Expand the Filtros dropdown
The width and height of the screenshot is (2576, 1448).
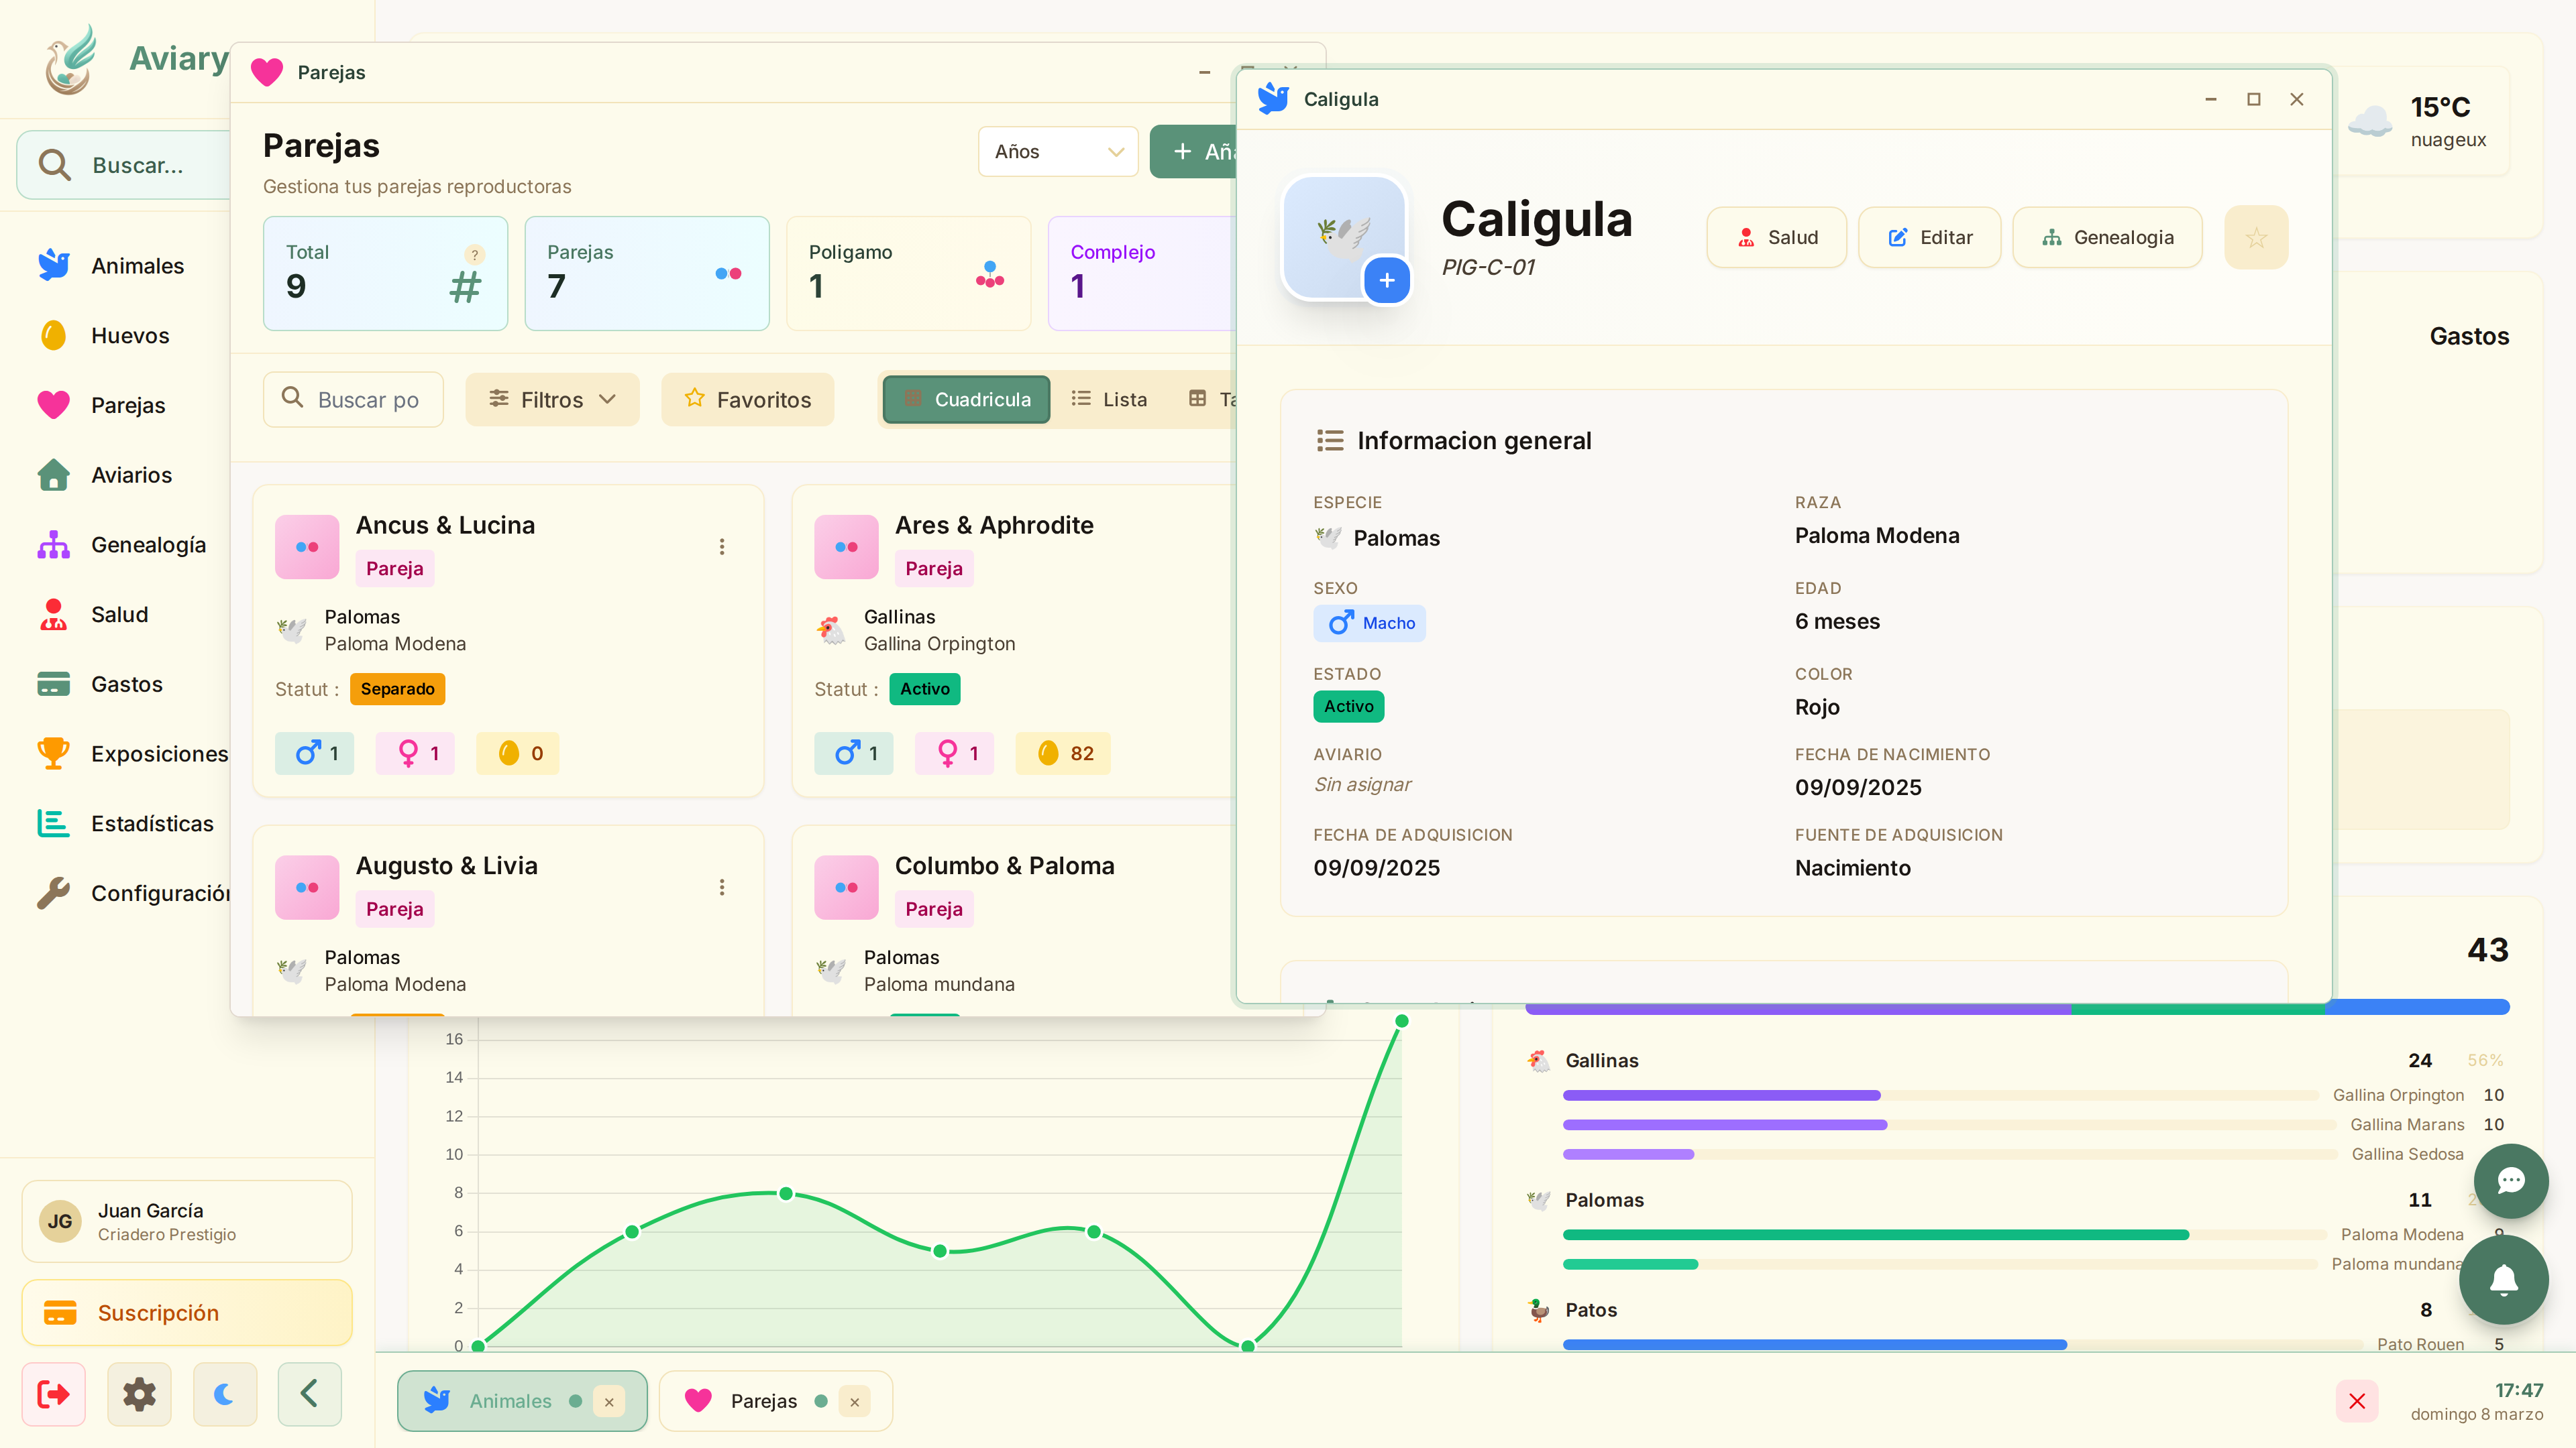tap(552, 400)
